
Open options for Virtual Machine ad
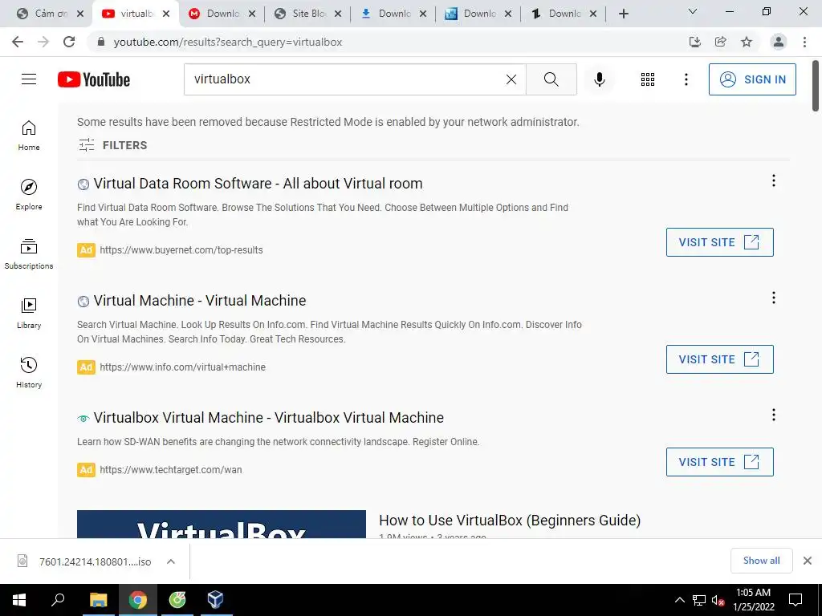coord(773,298)
